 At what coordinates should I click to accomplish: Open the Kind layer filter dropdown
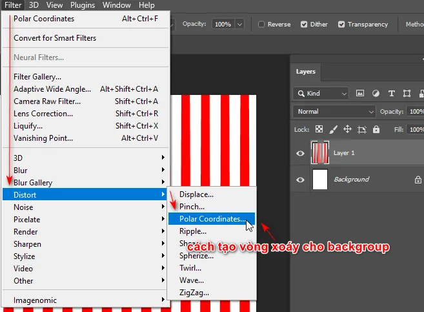click(321, 94)
